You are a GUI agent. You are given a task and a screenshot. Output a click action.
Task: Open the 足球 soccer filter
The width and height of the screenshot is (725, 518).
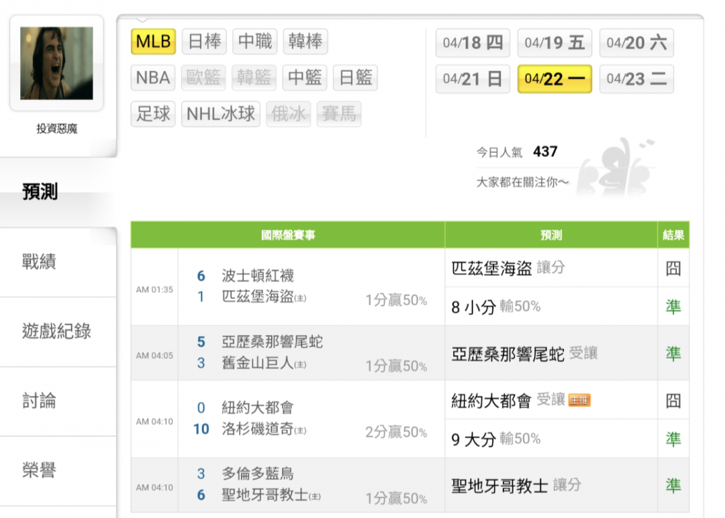[x=153, y=114]
